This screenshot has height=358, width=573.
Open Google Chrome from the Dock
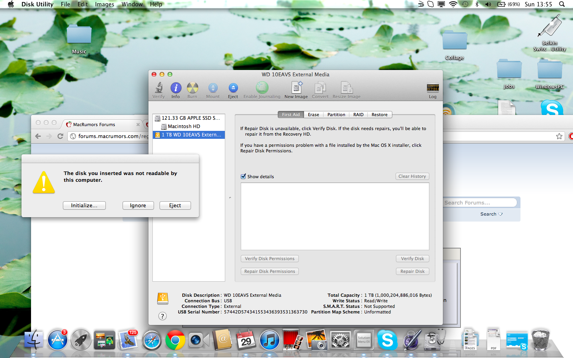click(x=175, y=340)
